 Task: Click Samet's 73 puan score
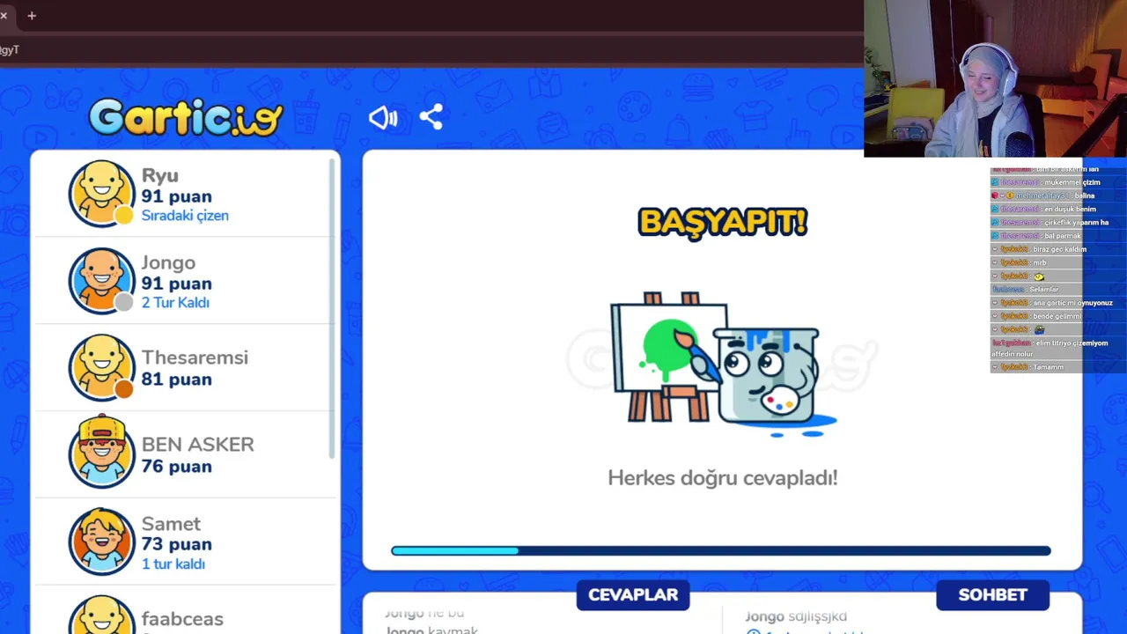176,544
